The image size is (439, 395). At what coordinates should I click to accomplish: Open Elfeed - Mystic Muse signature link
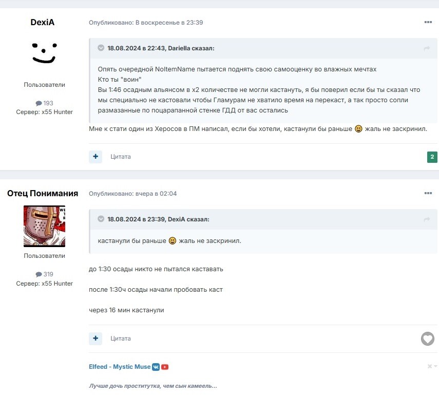pyautogui.click(x=120, y=366)
